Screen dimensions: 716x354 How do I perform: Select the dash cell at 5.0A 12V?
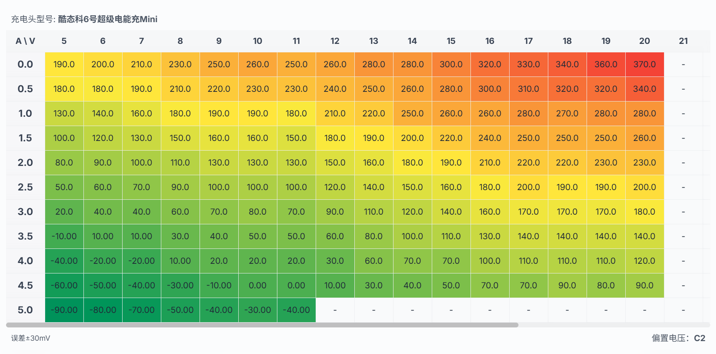[335, 310]
